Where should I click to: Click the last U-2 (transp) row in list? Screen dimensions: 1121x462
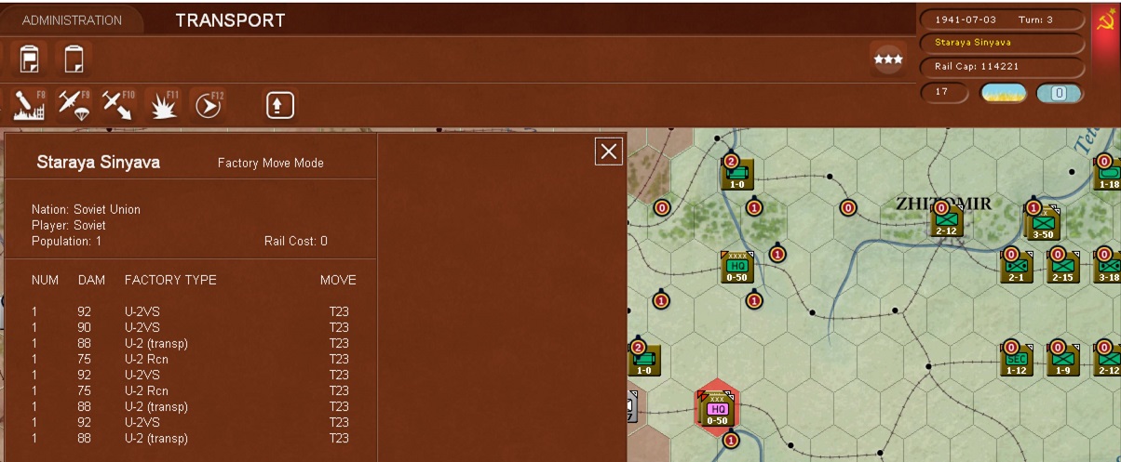click(190, 438)
